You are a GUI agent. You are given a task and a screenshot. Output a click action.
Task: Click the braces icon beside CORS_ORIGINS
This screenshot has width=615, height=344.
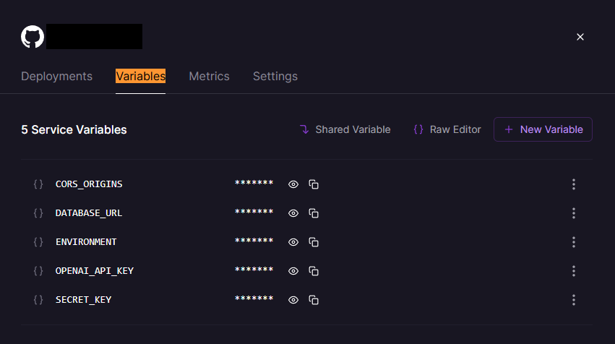click(38, 184)
